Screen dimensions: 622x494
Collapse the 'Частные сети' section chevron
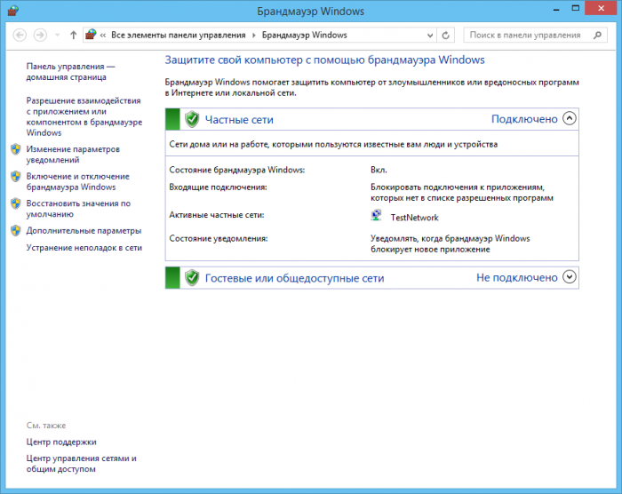click(570, 118)
